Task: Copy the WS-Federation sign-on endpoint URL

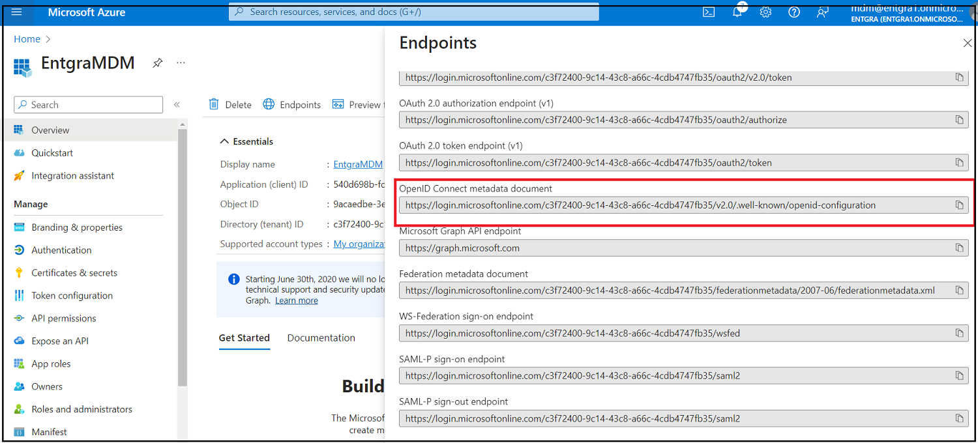Action: click(959, 334)
